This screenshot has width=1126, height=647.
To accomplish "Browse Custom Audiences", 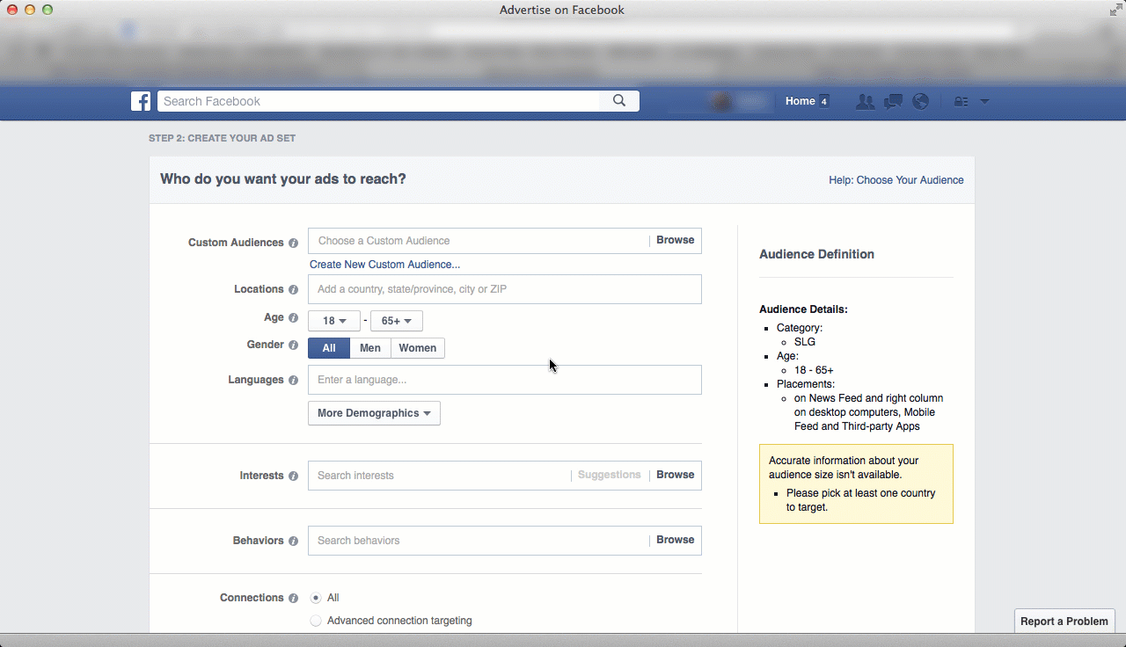I will click(x=676, y=240).
